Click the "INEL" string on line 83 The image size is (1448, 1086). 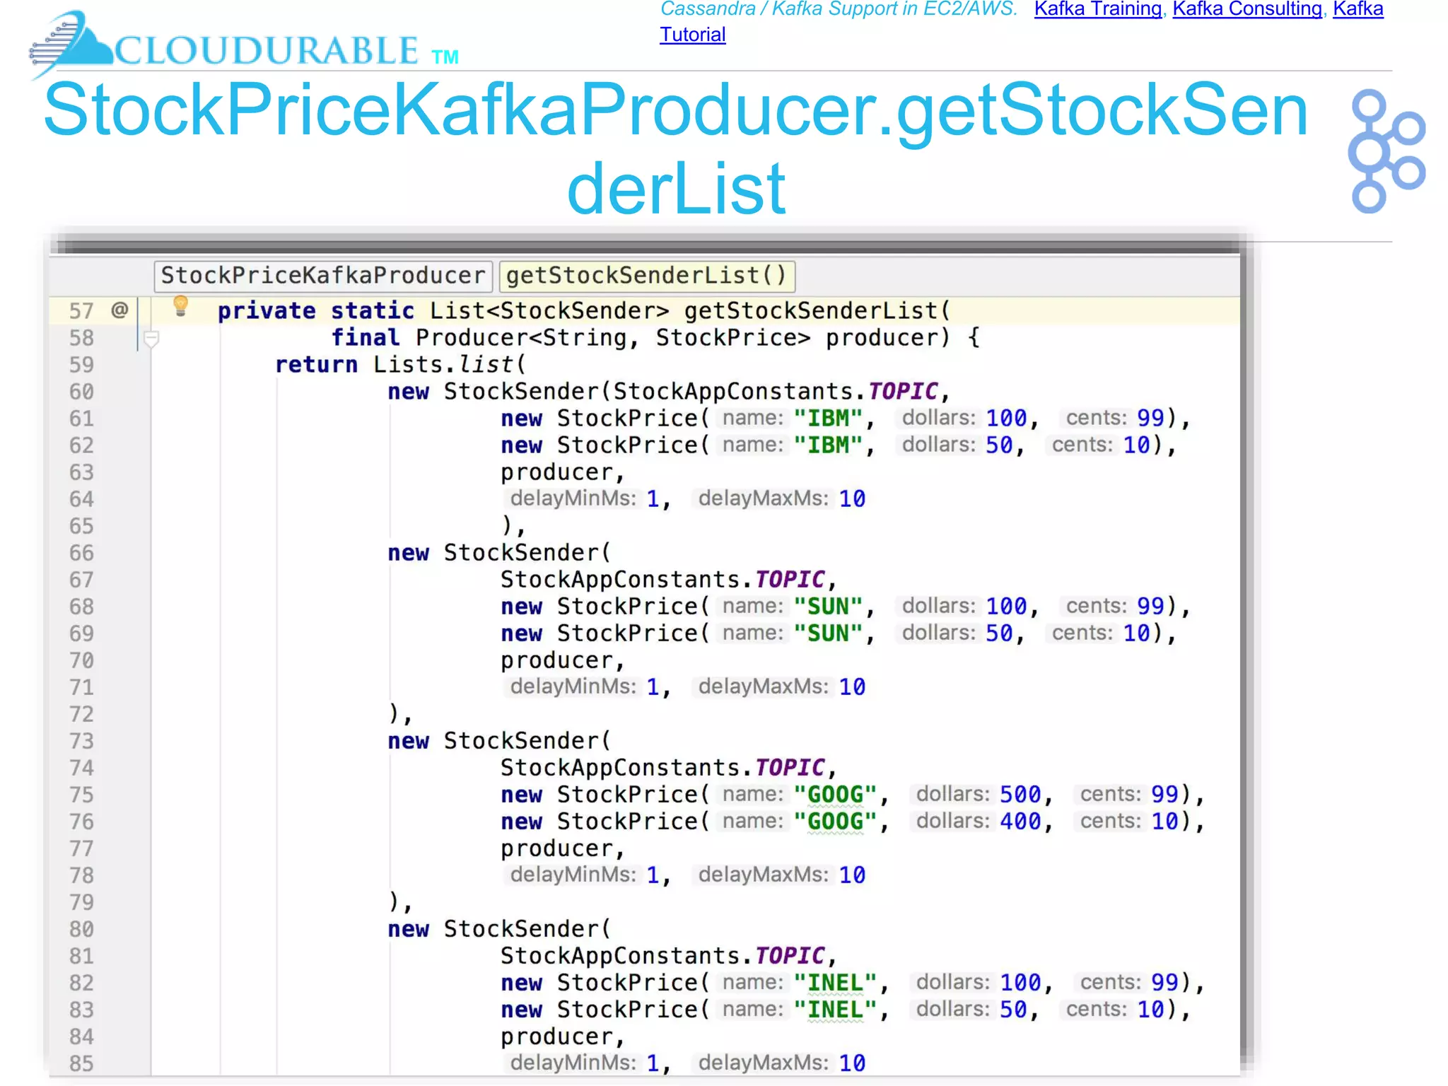(835, 1010)
